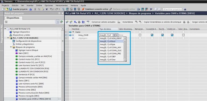Toggle Escribible checkbox for Array_CHAR
Image resolution: width=207 pixels, height=101 pixels.
pos(163,35)
